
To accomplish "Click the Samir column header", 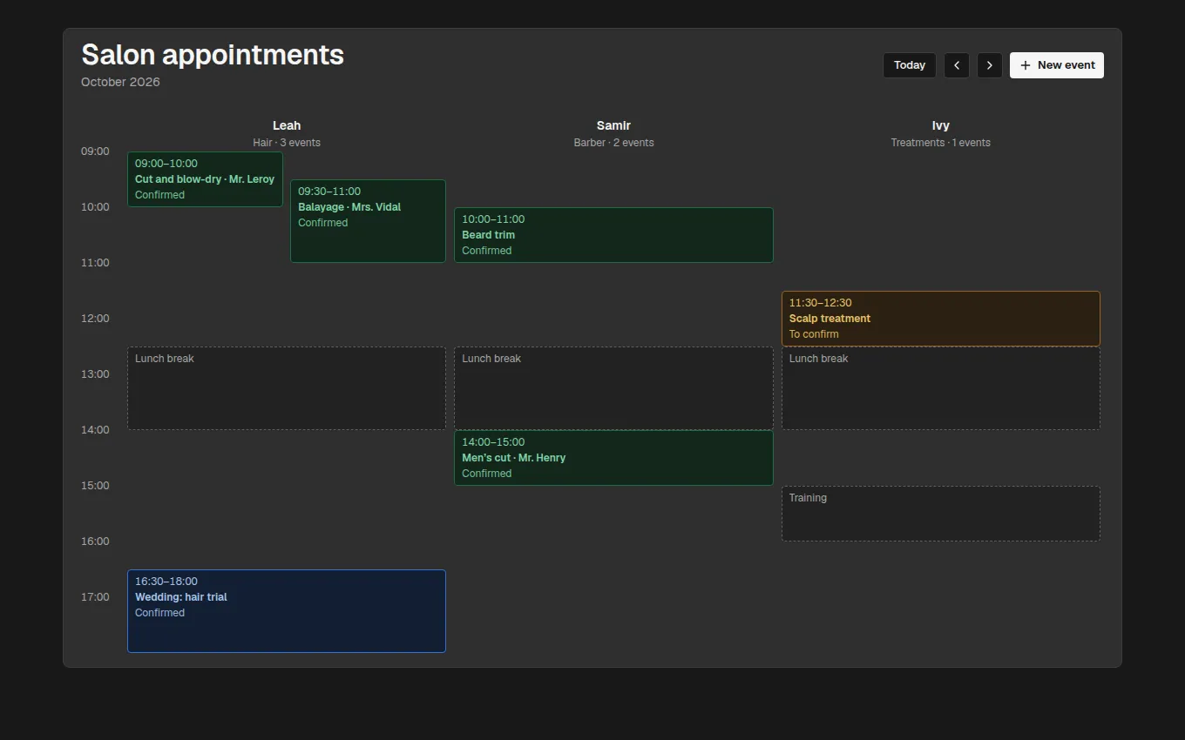I will [x=613, y=125].
